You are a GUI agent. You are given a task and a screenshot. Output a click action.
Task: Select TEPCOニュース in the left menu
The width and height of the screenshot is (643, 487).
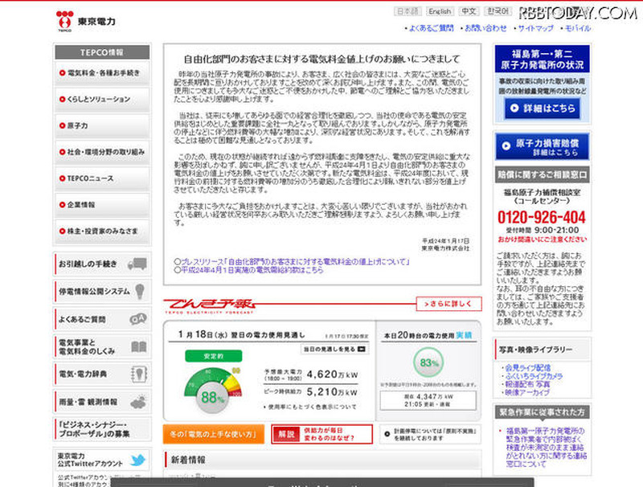coord(102,178)
